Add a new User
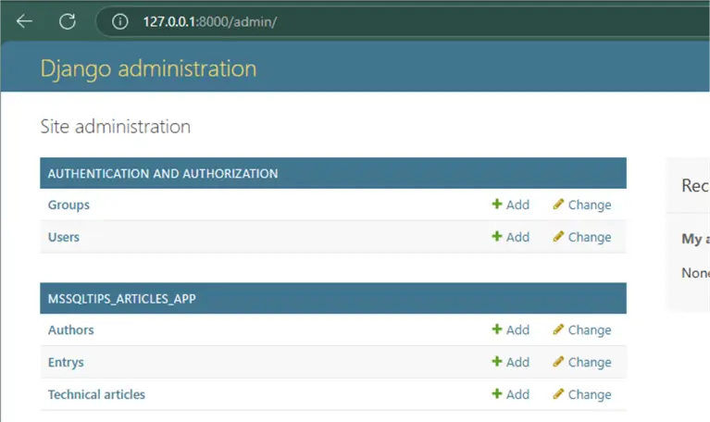This screenshot has width=710, height=422. (x=511, y=237)
